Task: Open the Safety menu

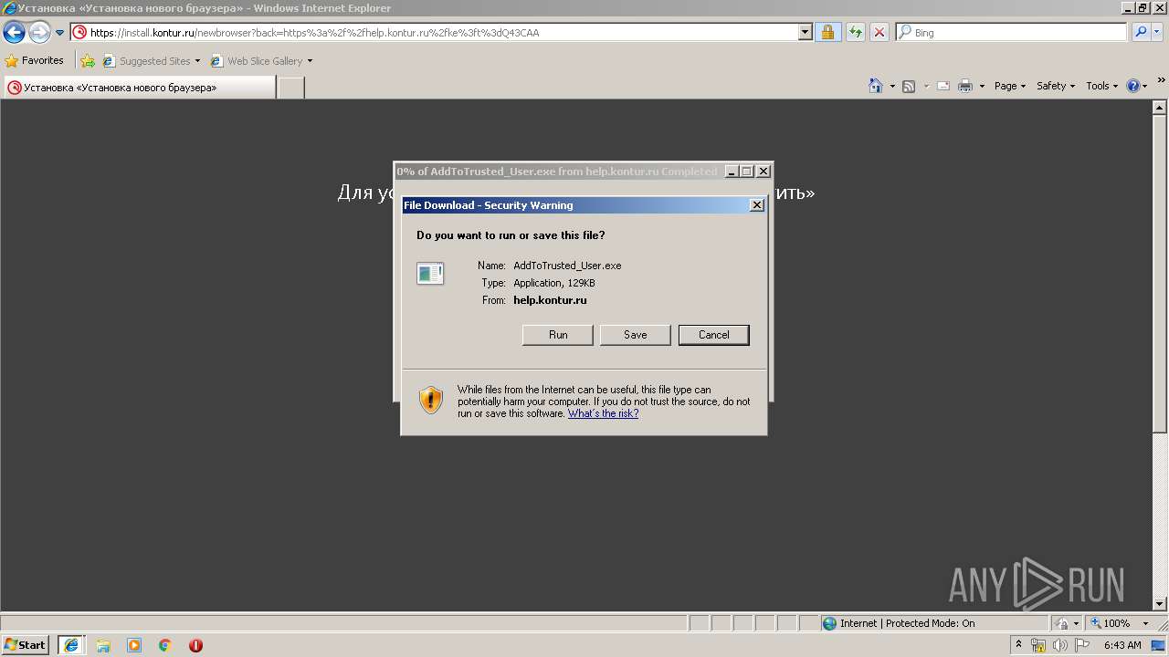Action: click(1056, 86)
